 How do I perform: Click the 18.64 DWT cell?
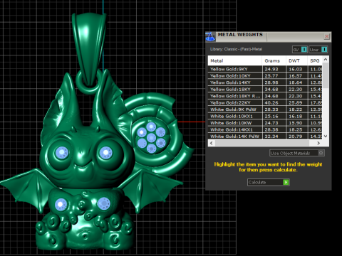pos(296,82)
